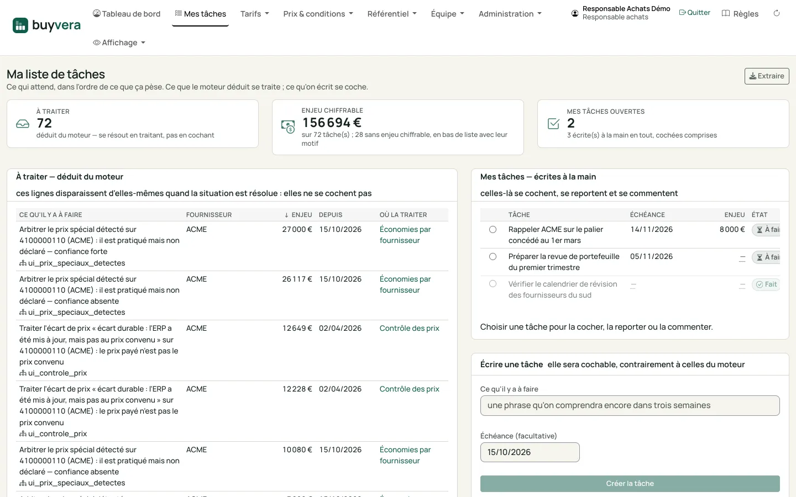796x497 pixels.
Task: Expand the Équipe dropdown menu
Action: (x=448, y=14)
